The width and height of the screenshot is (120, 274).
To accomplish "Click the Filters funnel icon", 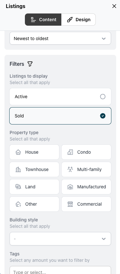I will click(x=30, y=64).
